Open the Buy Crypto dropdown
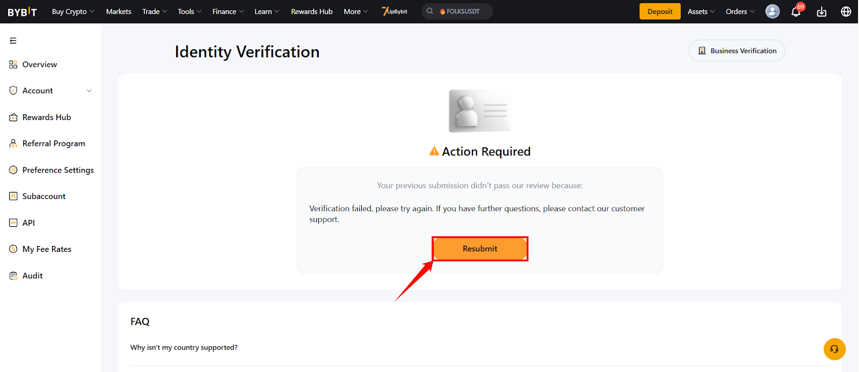859x372 pixels. (73, 11)
